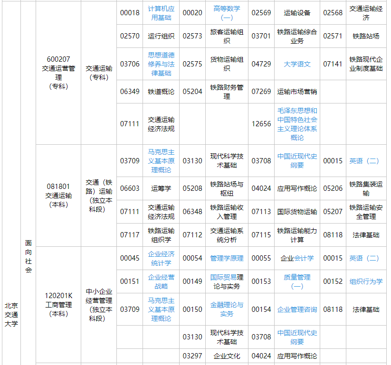Select the 企业会计学 cell beside code 00055
391x365 pixels.
pyautogui.click(x=297, y=258)
